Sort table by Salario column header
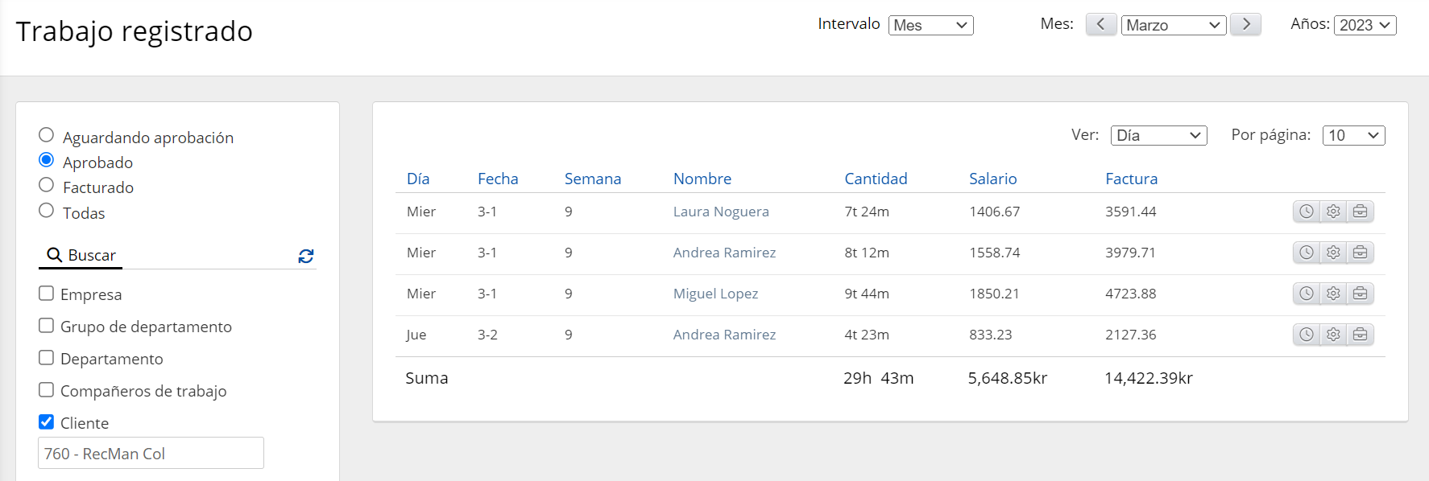The image size is (1429, 481). 992,179
